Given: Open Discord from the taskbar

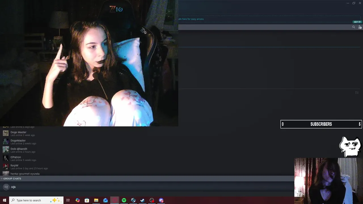Looking at the screenshot, I should coord(161,200).
